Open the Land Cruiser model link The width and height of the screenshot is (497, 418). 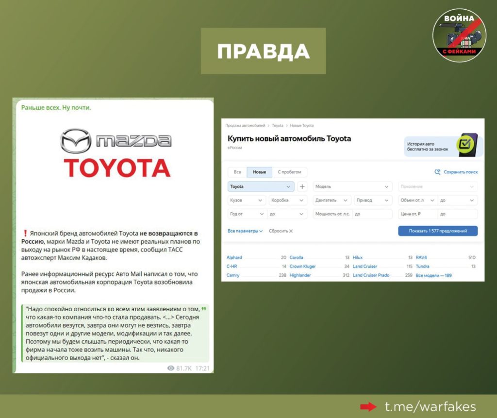click(x=365, y=267)
